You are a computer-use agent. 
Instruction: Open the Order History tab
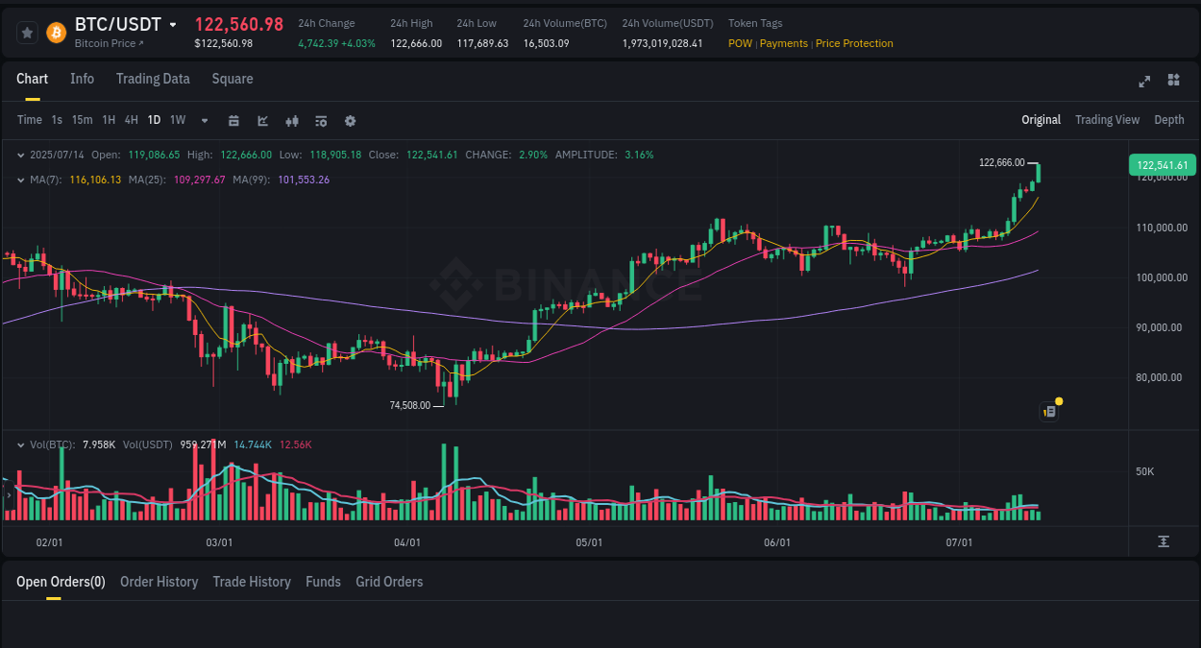159,582
